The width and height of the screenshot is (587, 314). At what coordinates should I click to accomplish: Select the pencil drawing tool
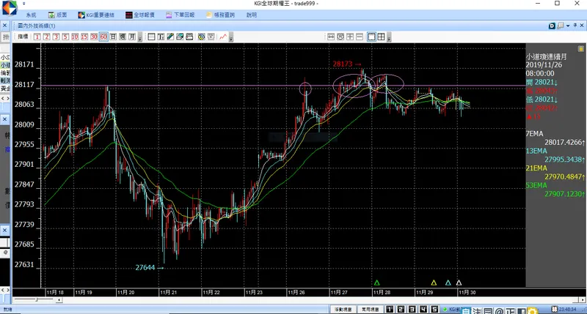[170, 37]
